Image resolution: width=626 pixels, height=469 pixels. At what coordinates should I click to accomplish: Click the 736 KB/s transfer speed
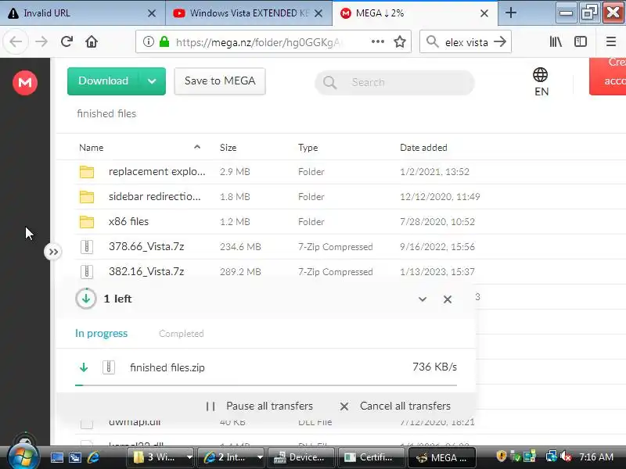pos(435,367)
